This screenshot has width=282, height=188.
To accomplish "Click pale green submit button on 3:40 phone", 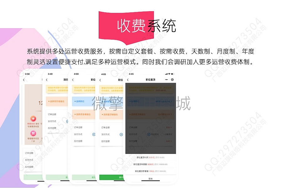I will [57, 177].
